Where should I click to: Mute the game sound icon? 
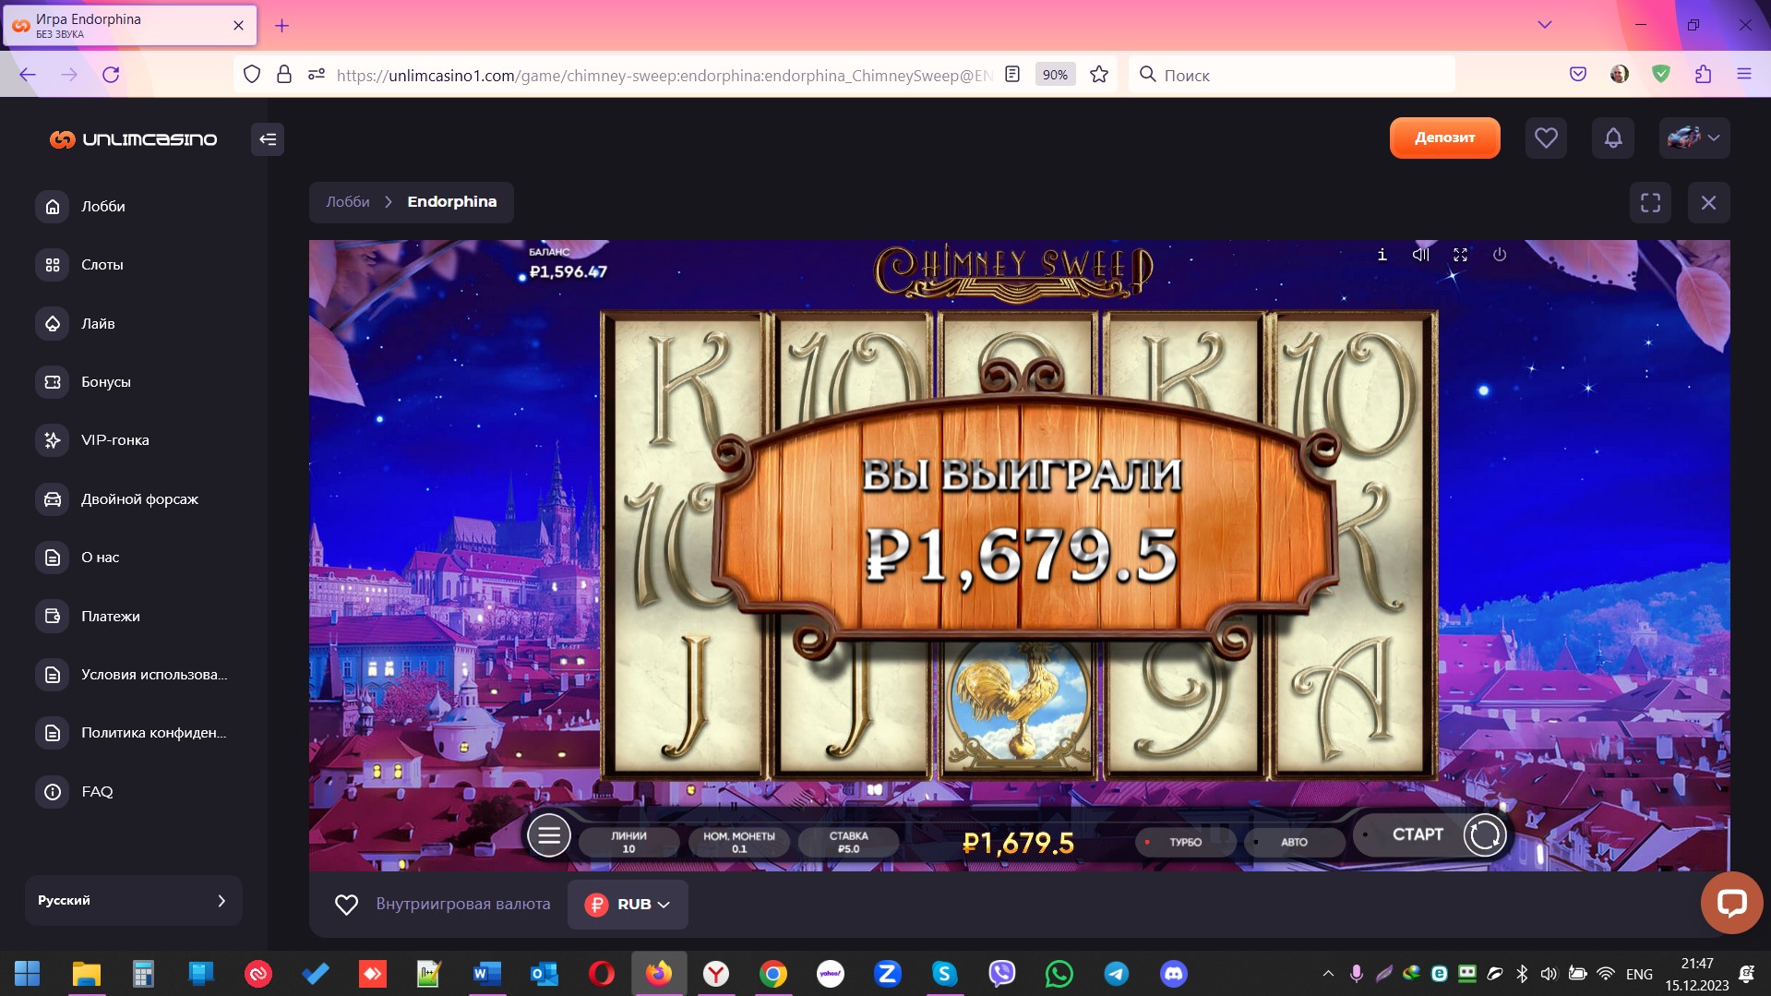(1421, 255)
